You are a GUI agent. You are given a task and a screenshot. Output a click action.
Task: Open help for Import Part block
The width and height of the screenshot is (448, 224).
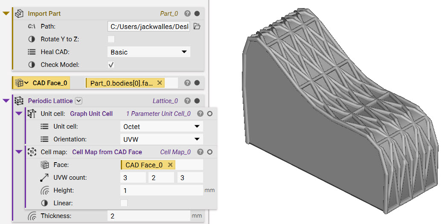point(187,13)
